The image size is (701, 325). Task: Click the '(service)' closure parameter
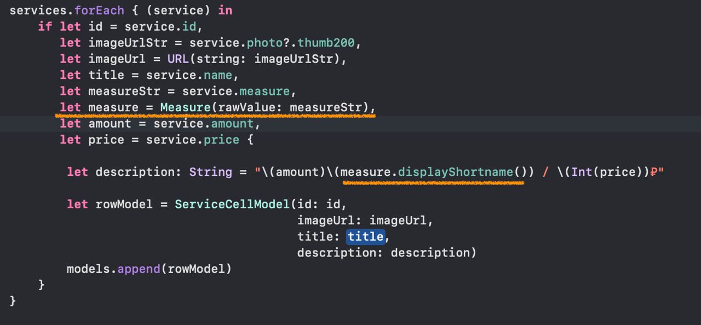(x=178, y=10)
